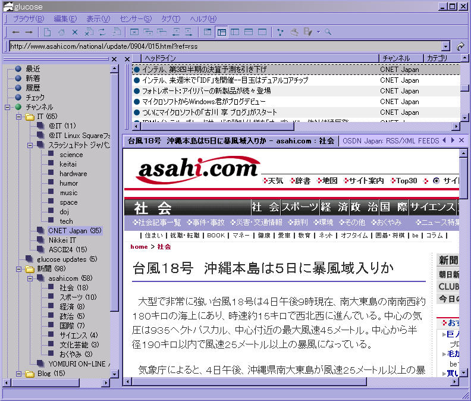Collapse the asahi.com (58) node
This screenshot has width=471, height=401.
point(30,278)
